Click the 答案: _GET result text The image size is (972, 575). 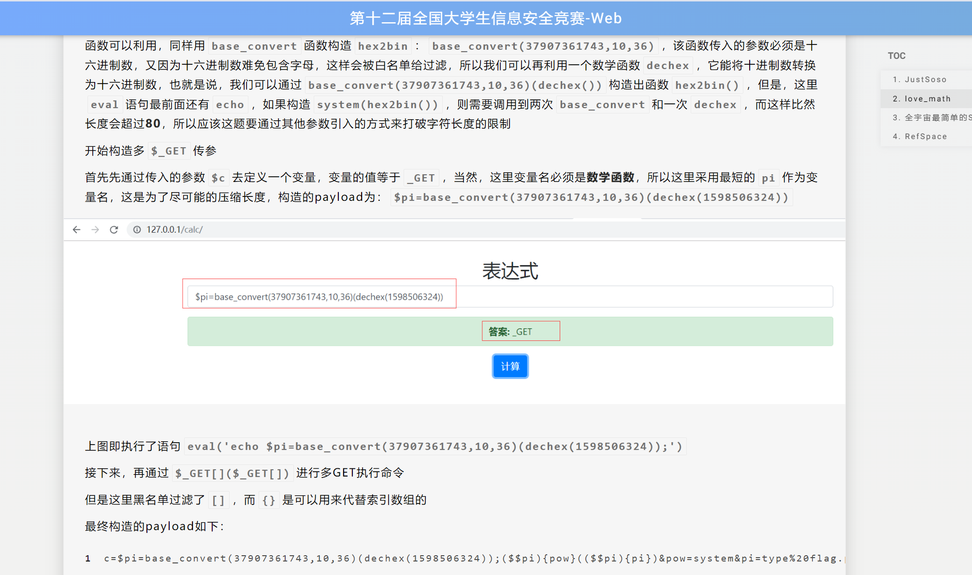click(510, 332)
